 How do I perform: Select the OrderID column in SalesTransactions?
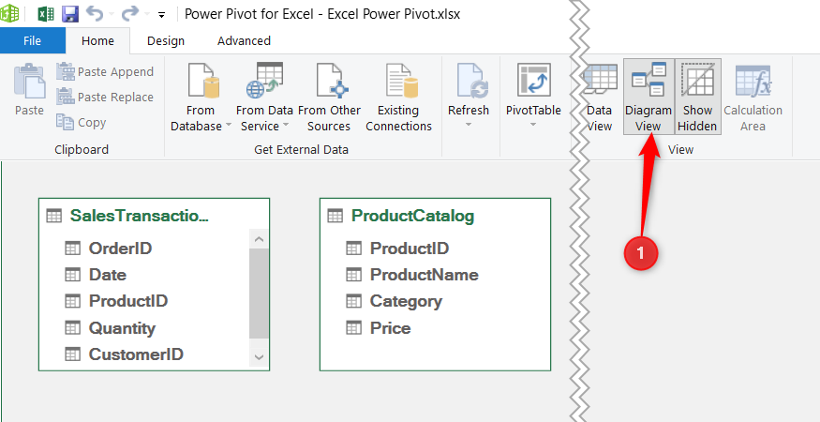120,248
